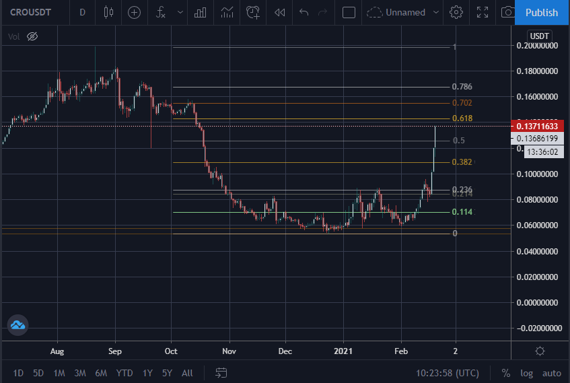The height and width of the screenshot is (383, 570).
Task: Open the go-to-date calendar icon
Action: click(221, 373)
